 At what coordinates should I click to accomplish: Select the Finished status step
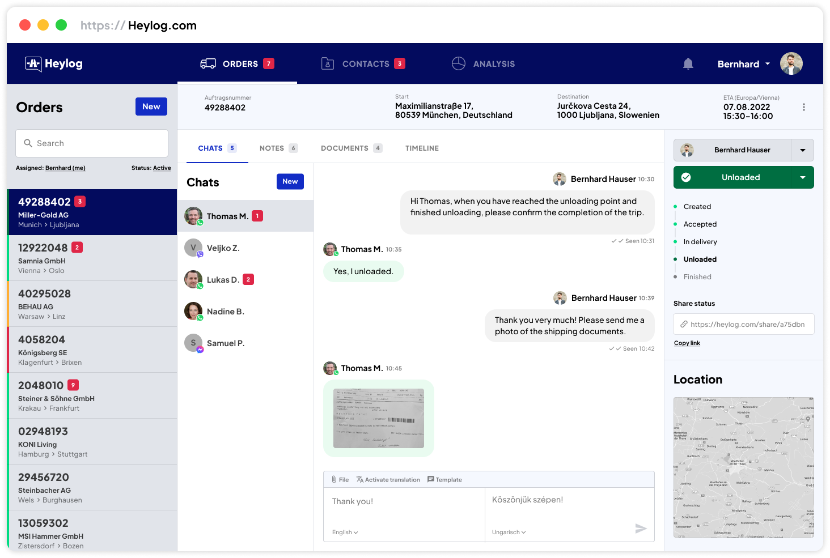click(x=697, y=277)
